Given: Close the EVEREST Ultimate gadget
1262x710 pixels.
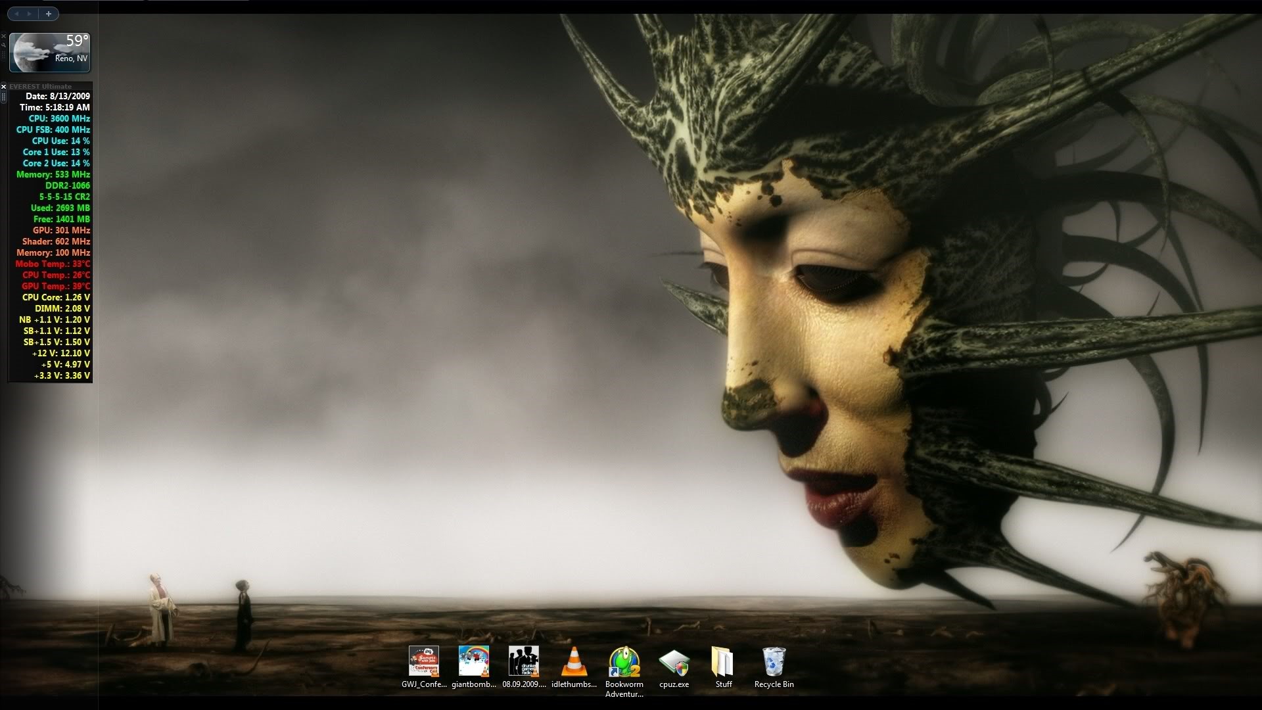Looking at the screenshot, I should pos(4,87).
